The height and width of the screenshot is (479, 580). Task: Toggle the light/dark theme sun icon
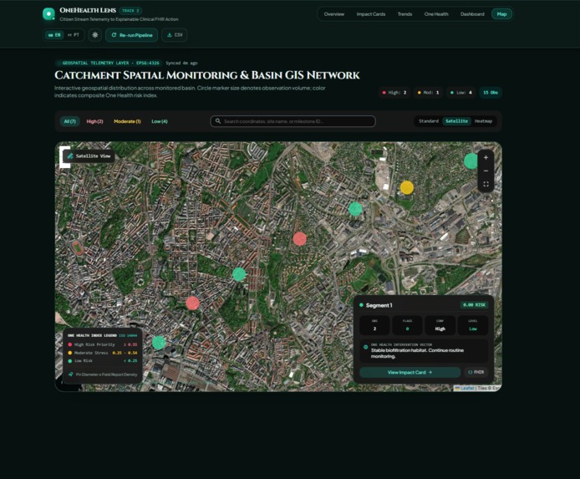coord(95,35)
